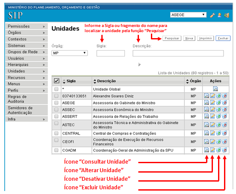
Task: Sort the table by Descrição column
Action: [94, 81]
